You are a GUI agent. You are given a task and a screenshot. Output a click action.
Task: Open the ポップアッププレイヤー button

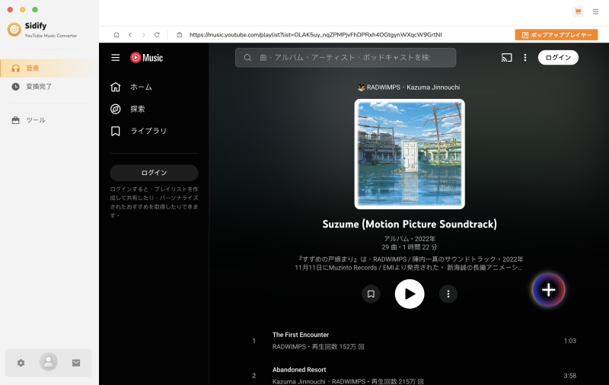tap(556, 35)
